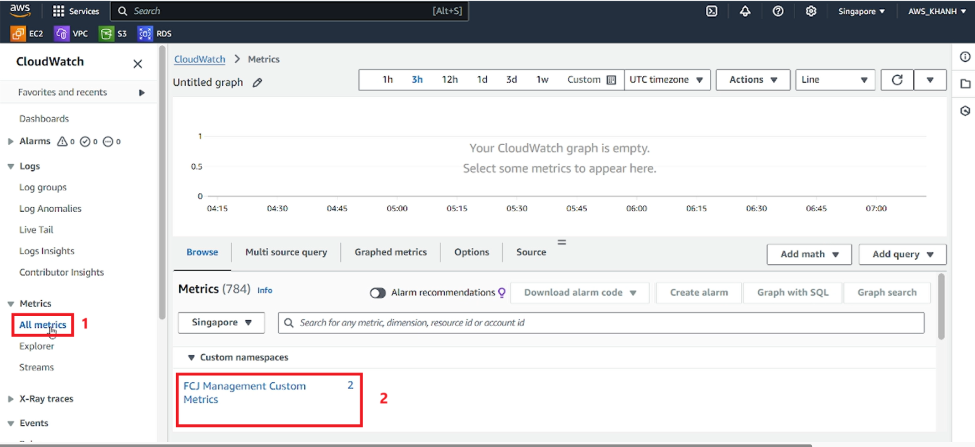Open the EC2 shortcut
Image resolution: width=975 pixels, height=447 pixels.
27,33
